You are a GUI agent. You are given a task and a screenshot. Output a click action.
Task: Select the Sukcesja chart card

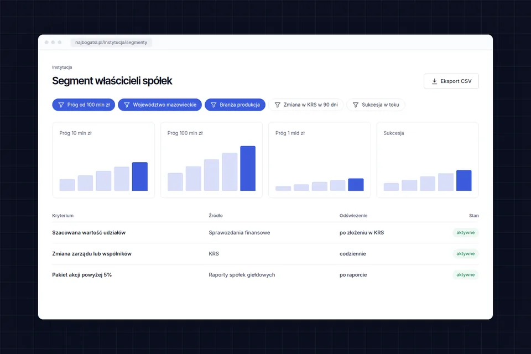click(x=428, y=160)
